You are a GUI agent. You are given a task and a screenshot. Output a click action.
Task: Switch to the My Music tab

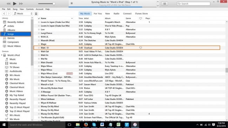click(x=85, y=14)
